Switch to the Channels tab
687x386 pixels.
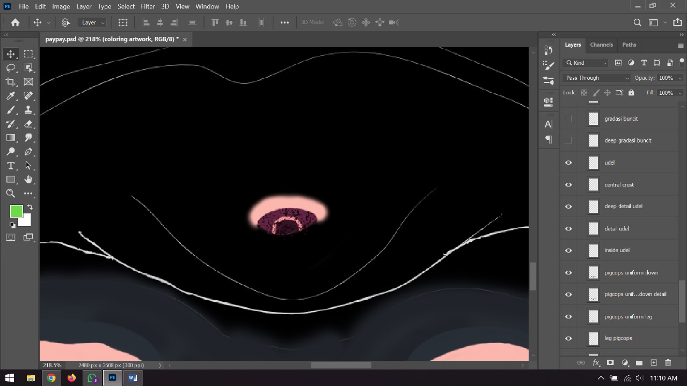pyautogui.click(x=601, y=44)
